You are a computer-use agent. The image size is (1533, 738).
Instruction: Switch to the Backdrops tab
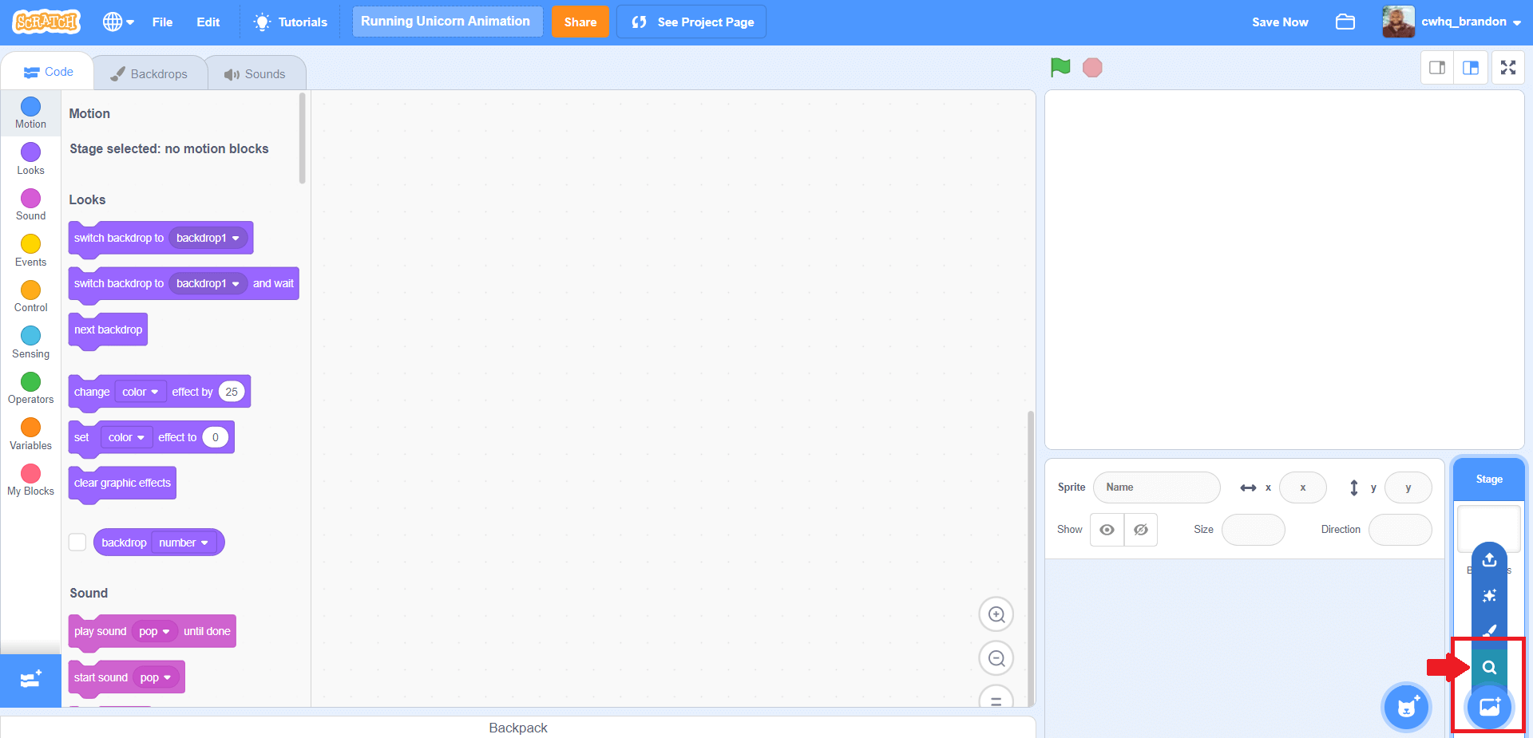tap(149, 73)
